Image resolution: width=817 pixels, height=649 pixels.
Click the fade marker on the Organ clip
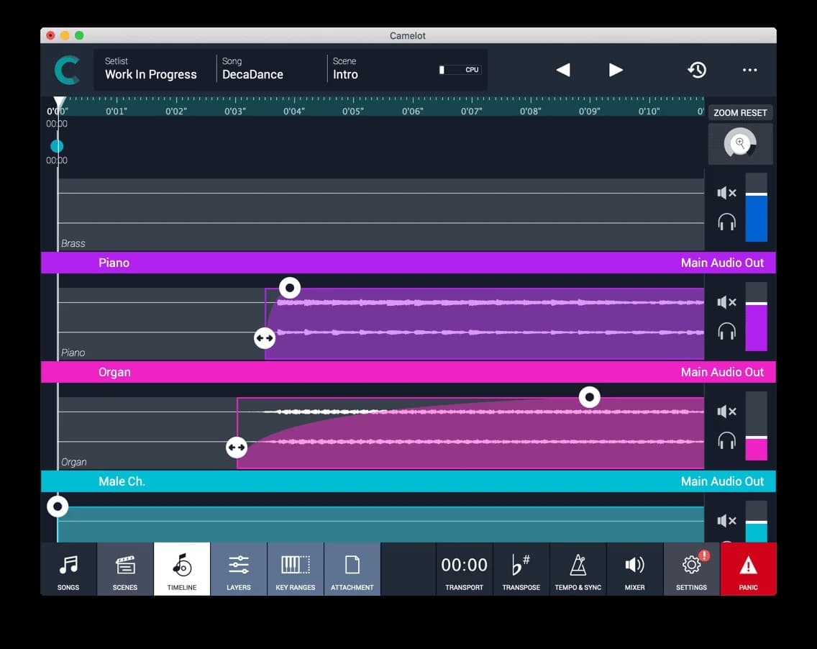point(590,396)
